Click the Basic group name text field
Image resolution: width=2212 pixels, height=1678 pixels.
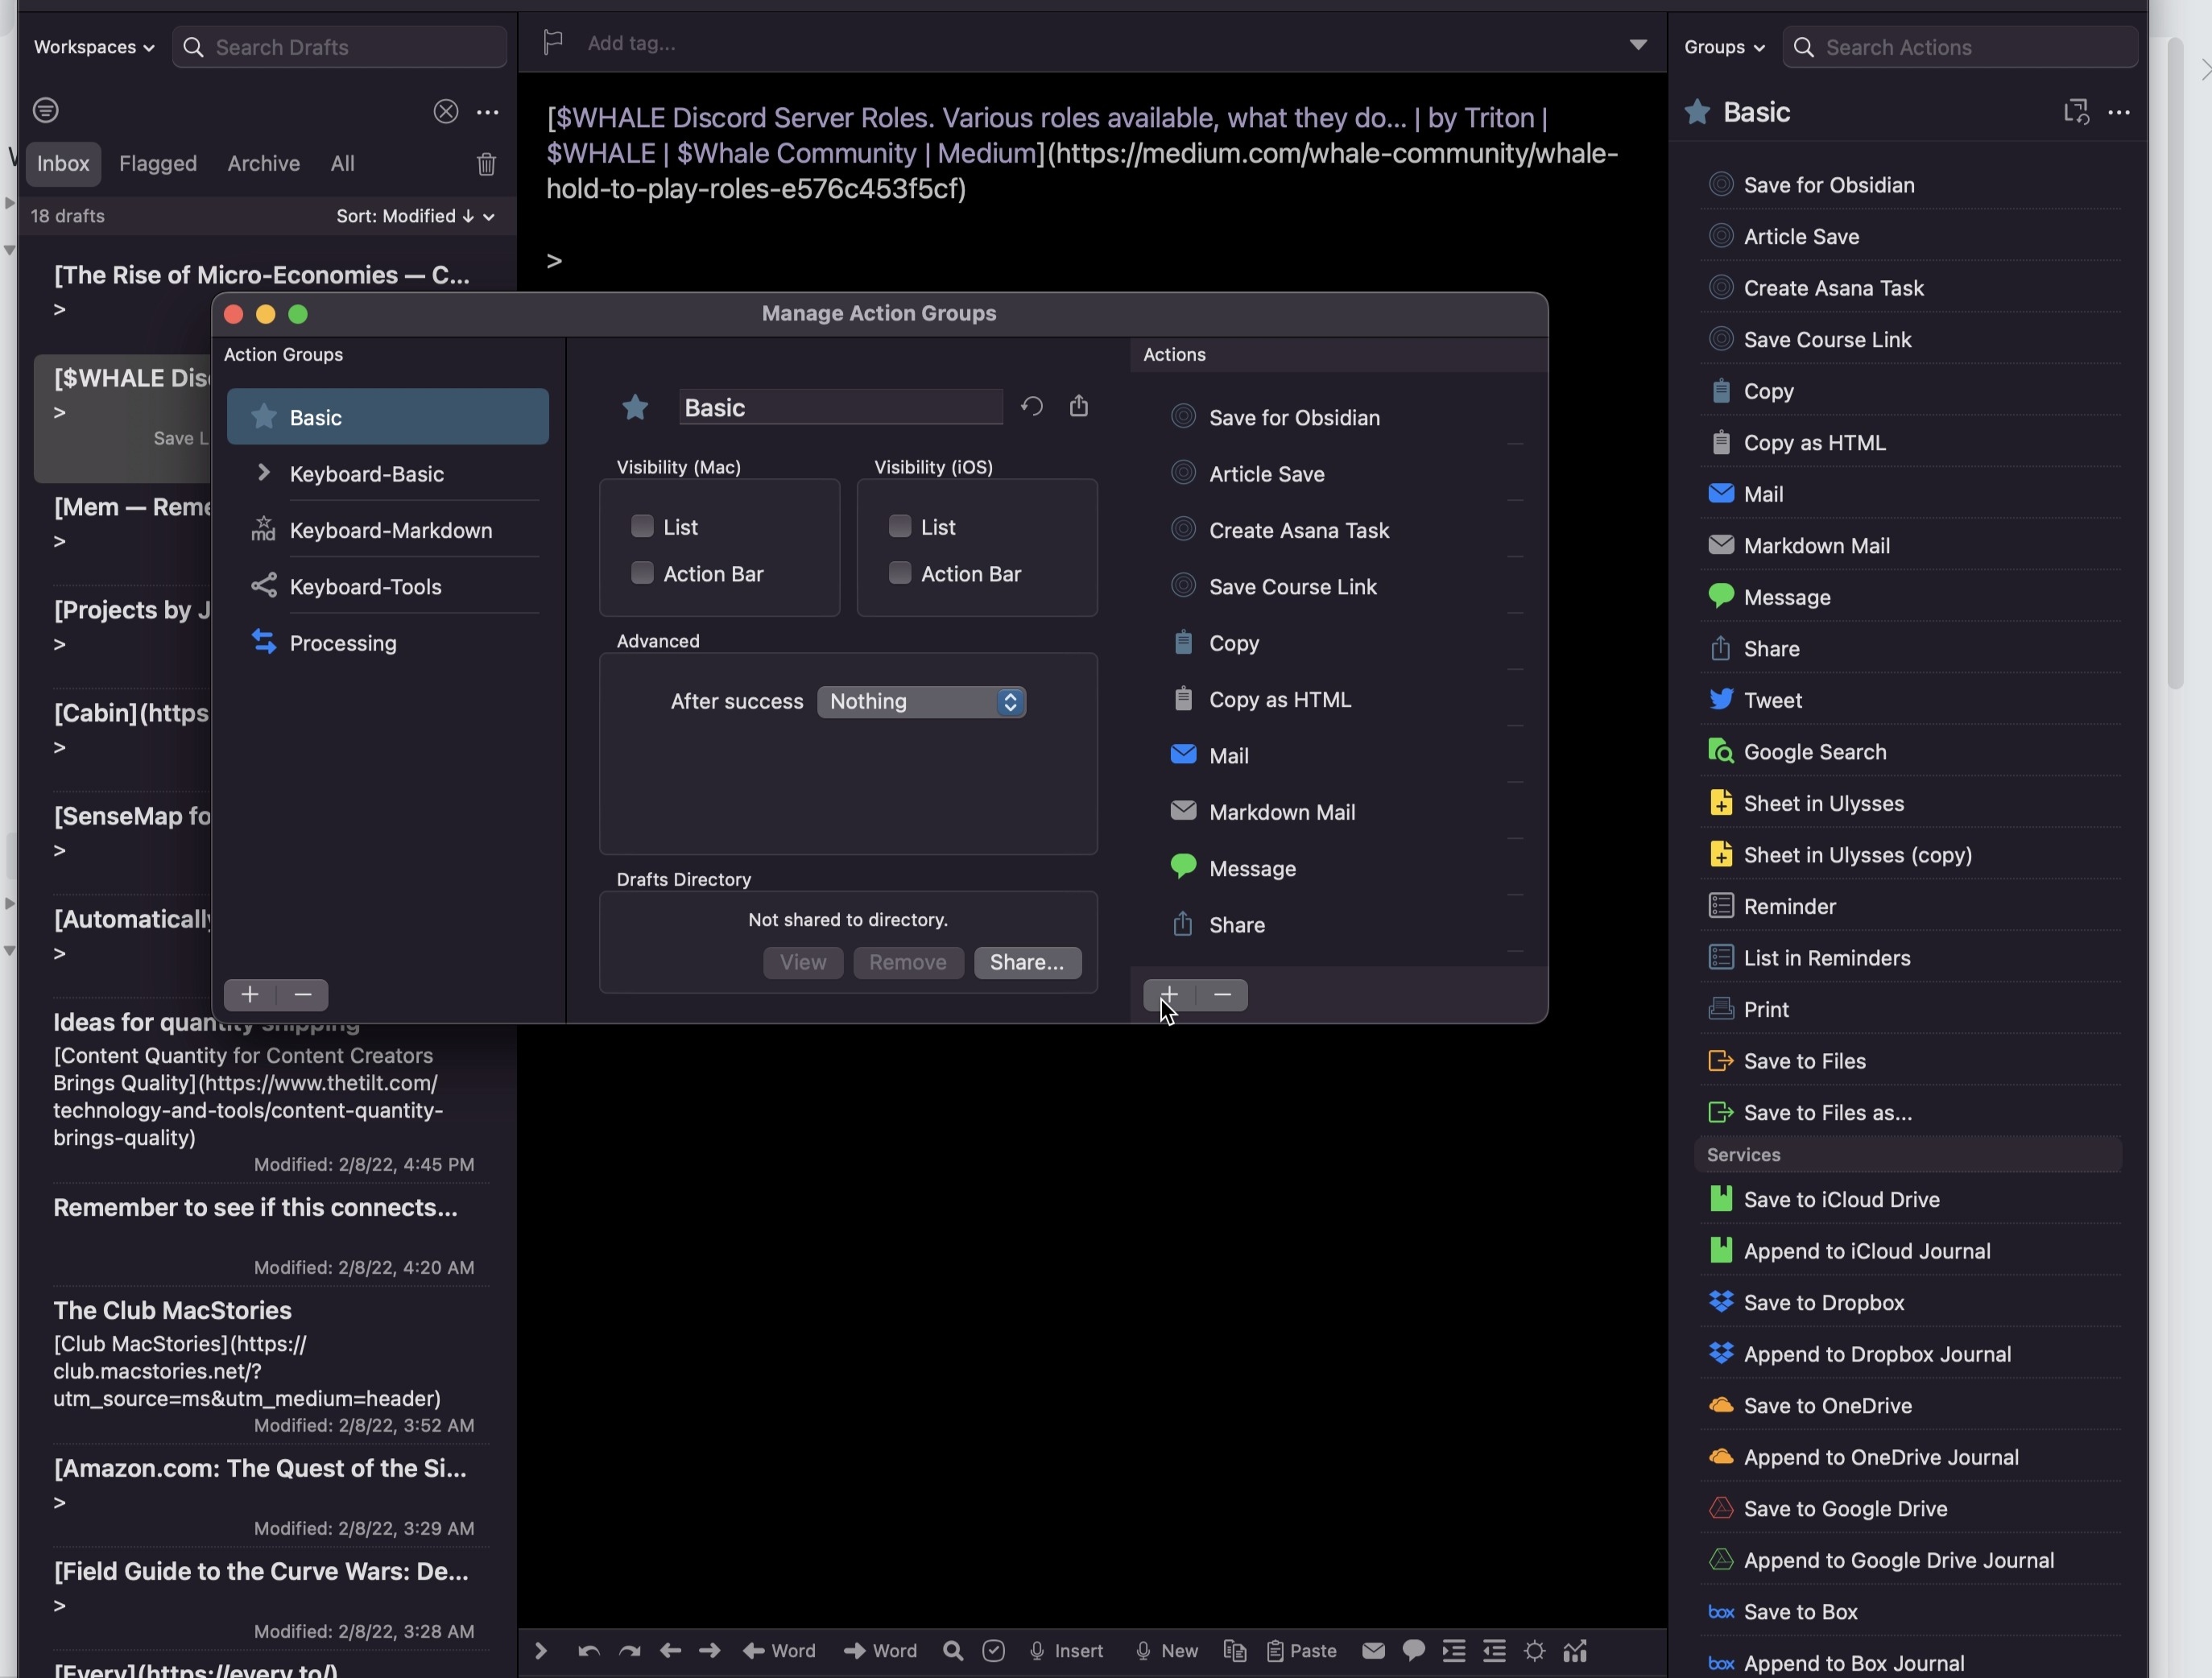[840, 407]
